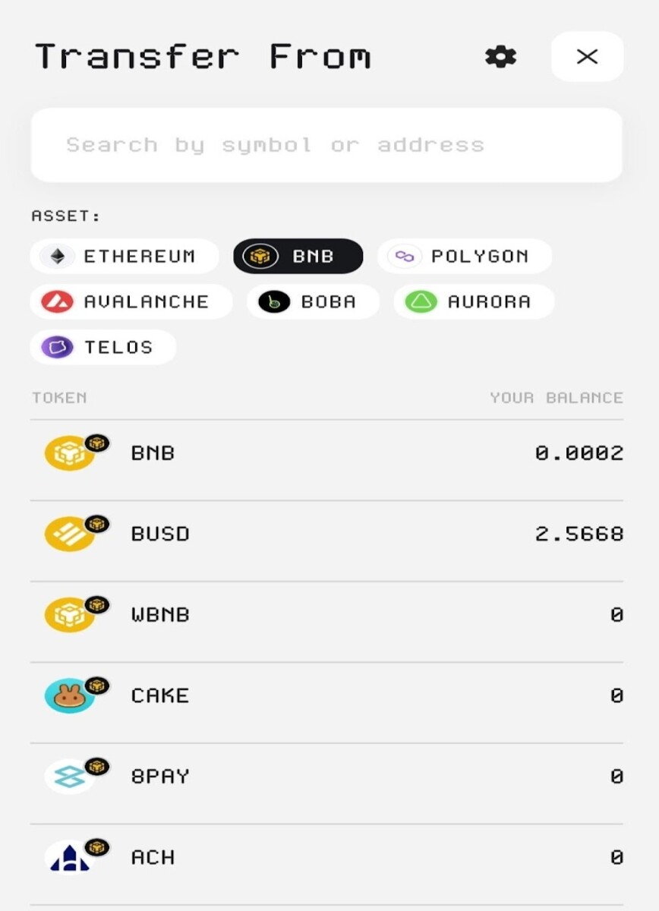Open settings via the gear icon
Image resolution: width=659 pixels, height=911 pixels.
[500, 56]
